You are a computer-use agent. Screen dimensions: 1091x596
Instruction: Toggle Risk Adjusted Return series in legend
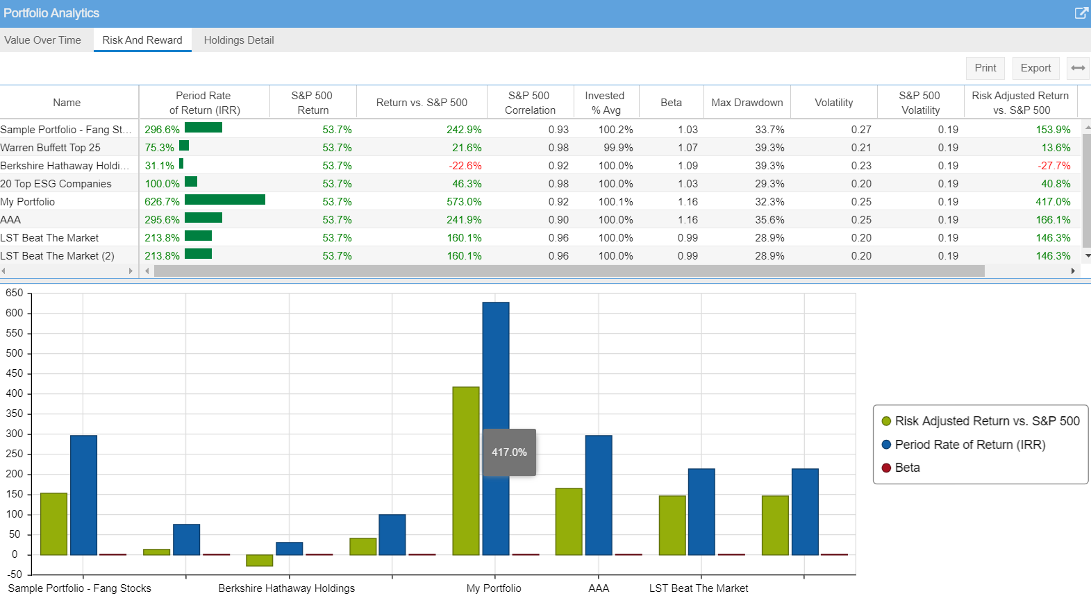tap(980, 421)
